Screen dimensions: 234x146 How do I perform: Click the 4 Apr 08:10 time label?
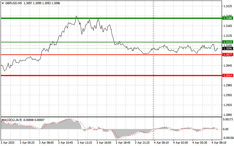219,143
